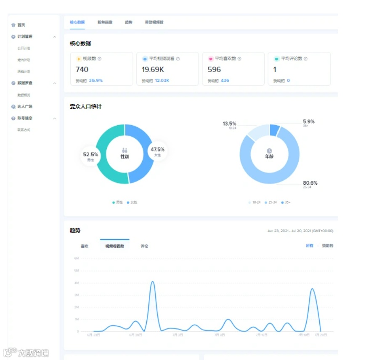Click the 计划管理 sidebar icon

[13, 37]
